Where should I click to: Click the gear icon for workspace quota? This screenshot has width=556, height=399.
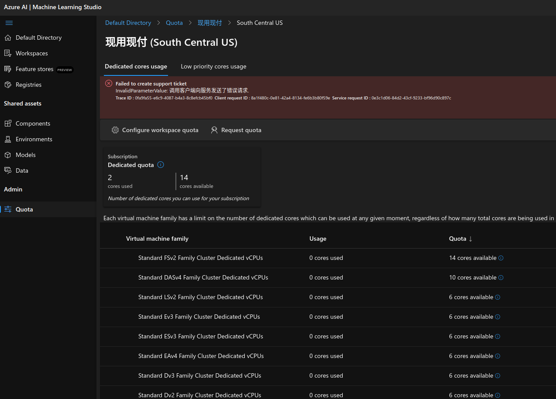tap(115, 130)
